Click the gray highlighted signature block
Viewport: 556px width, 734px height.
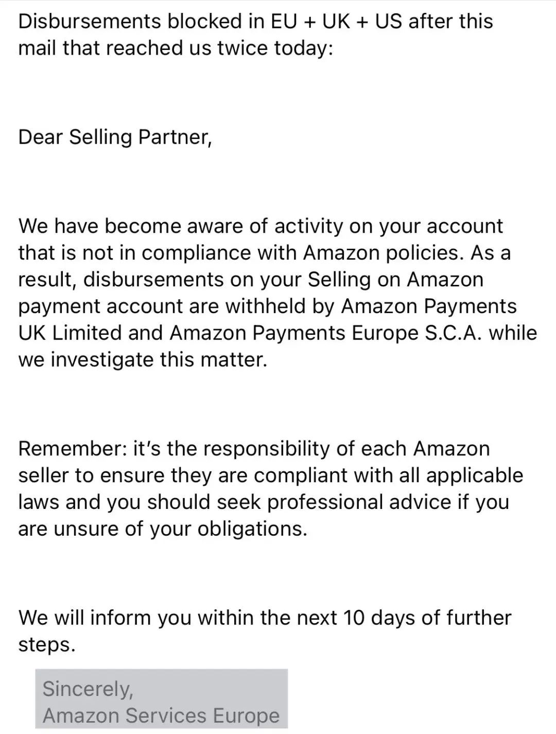(x=161, y=699)
